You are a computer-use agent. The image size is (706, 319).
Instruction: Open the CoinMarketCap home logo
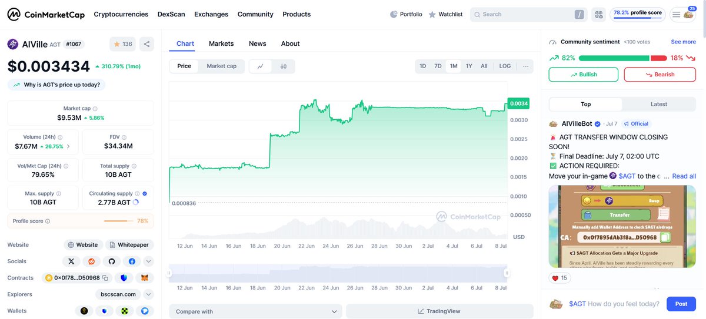45,14
